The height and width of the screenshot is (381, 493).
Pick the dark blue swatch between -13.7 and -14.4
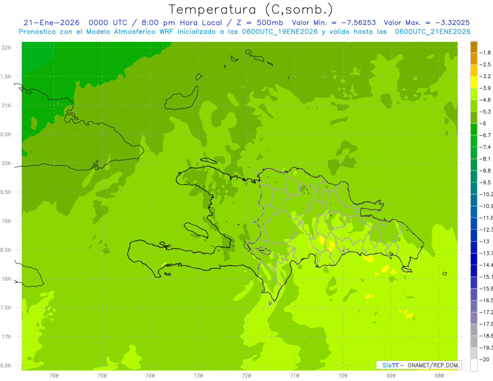coord(474,259)
